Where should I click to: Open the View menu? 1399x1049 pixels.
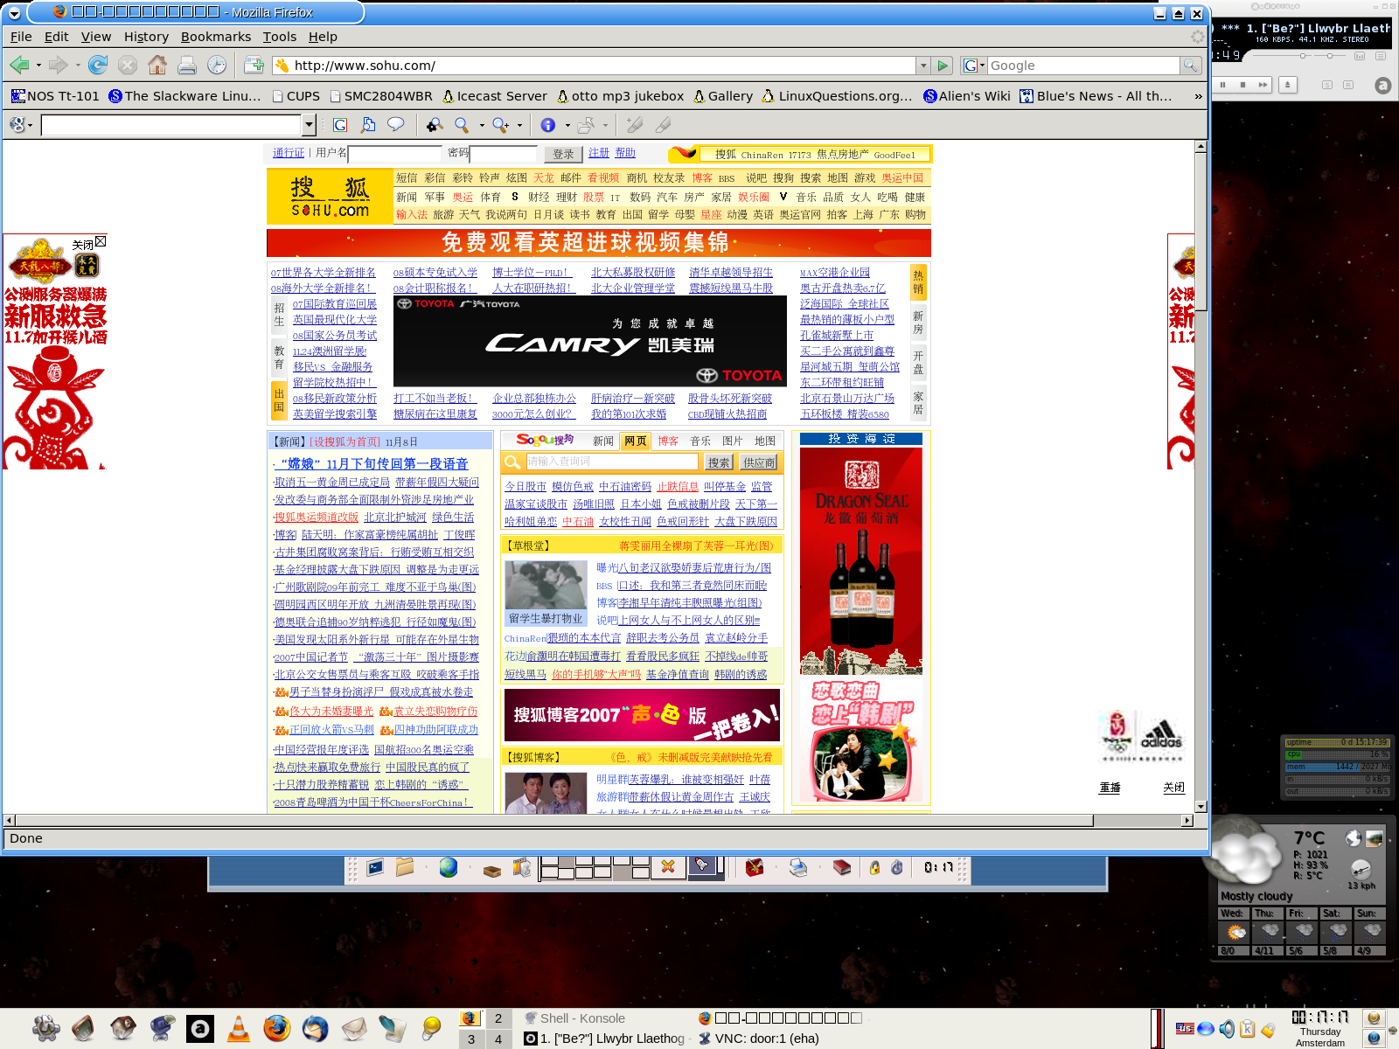click(x=96, y=37)
